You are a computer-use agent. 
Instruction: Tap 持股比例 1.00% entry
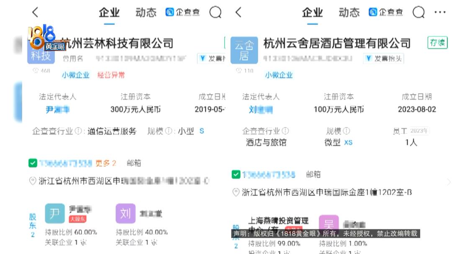pos(343,244)
